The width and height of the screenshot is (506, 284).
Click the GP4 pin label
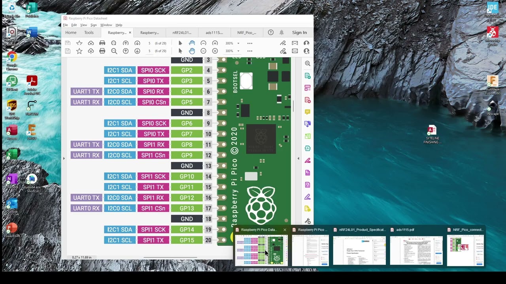click(x=187, y=92)
